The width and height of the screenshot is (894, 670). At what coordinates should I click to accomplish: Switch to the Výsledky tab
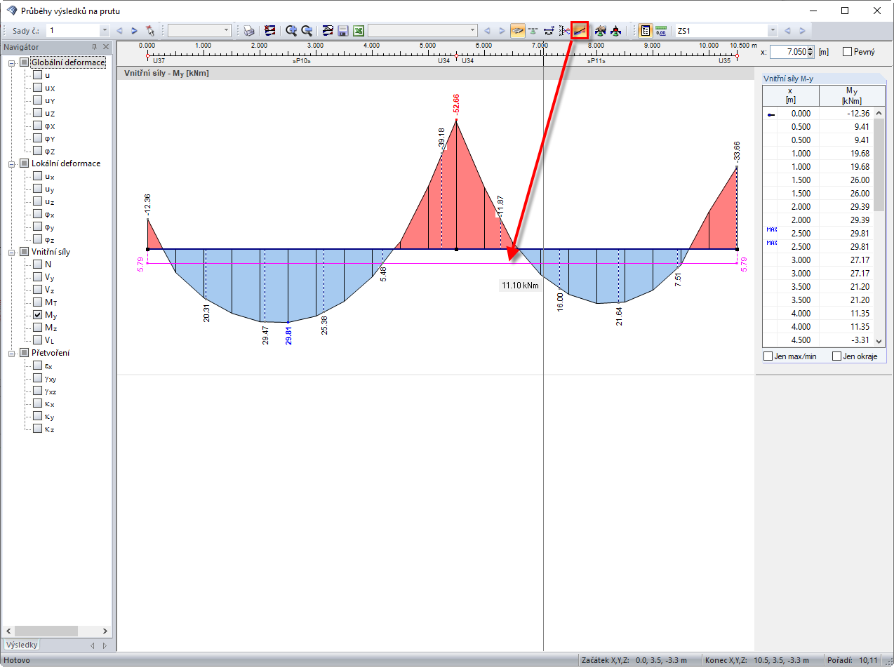point(22,645)
